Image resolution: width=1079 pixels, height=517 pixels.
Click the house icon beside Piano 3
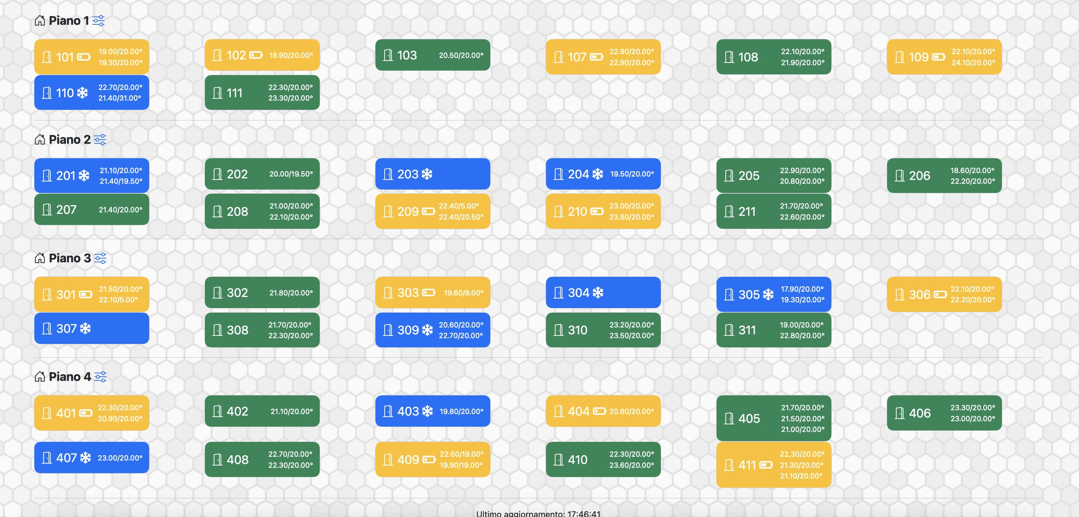pyautogui.click(x=40, y=258)
